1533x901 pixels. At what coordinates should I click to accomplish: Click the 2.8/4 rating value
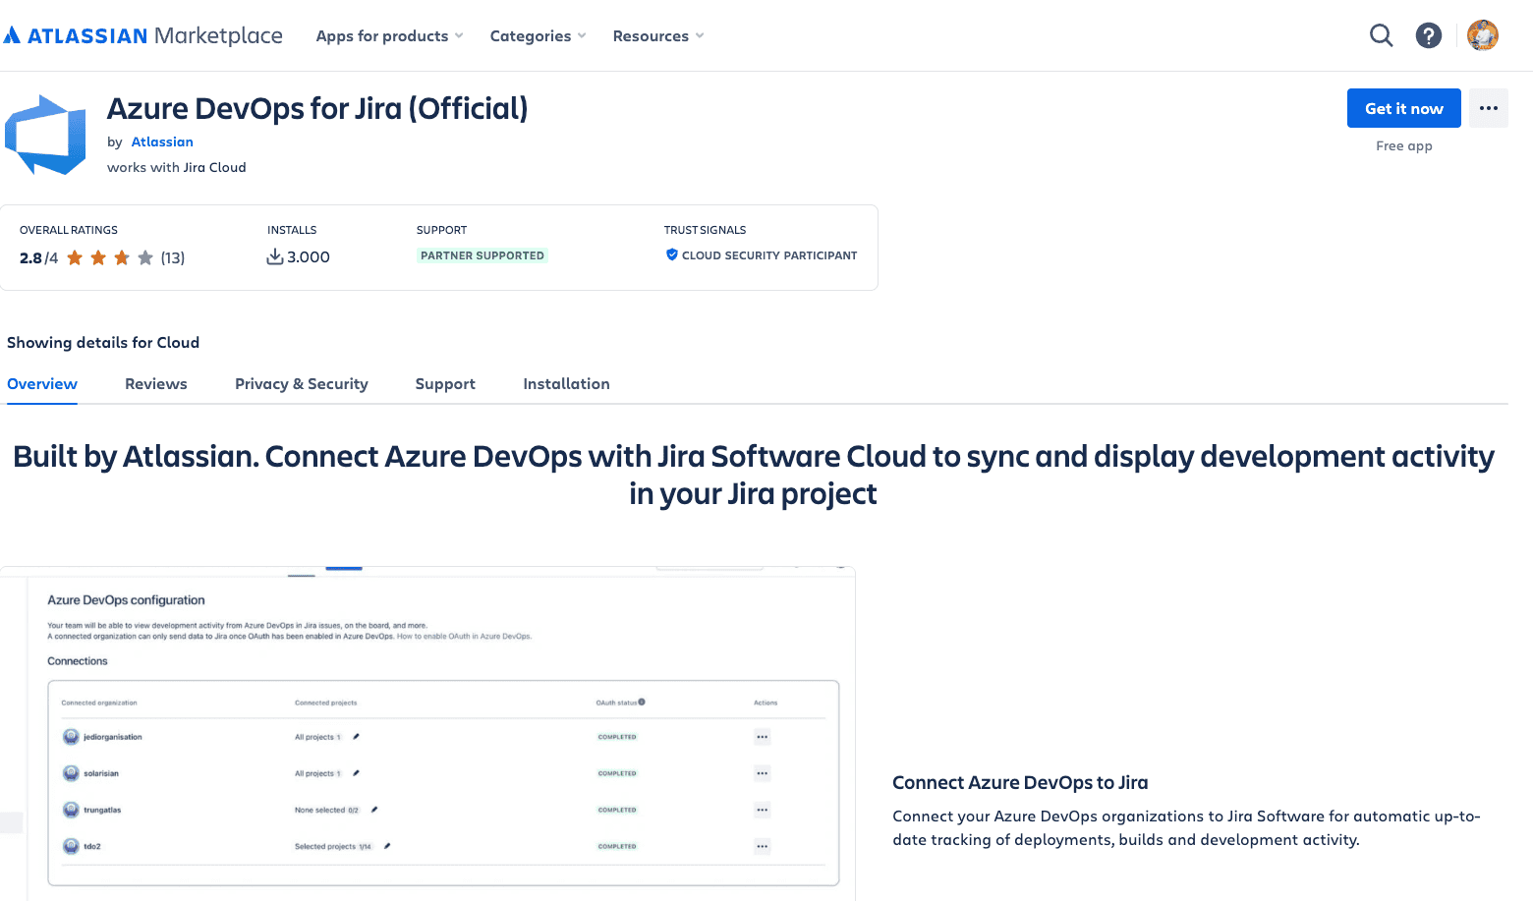(x=39, y=257)
